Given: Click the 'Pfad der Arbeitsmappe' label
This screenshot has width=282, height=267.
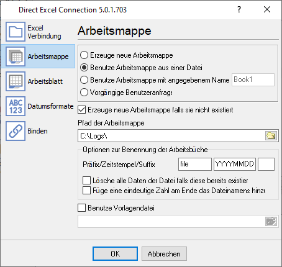Looking at the screenshot, I should pos(111,123).
